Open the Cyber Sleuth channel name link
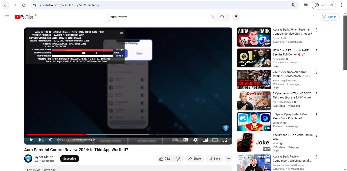Image resolution: width=347 pixels, height=171 pixels. tap(44, 157)
